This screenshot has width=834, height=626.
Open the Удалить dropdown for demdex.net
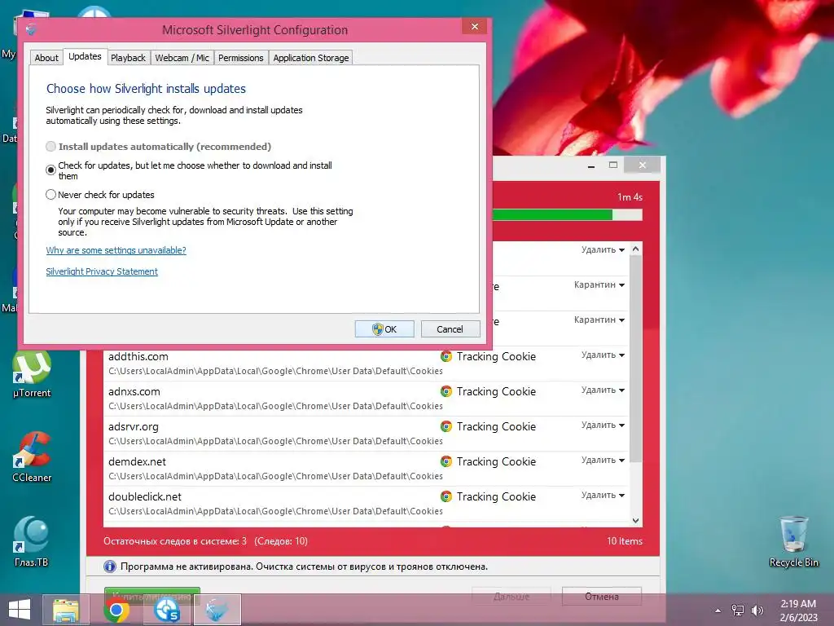(603, 461)
